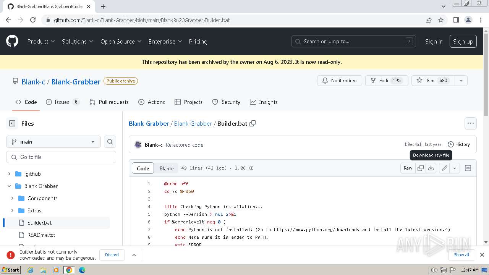Click the volume icon in system tray
The width and height of the screenshot is (489, 275).
click(x=434, y=270)
